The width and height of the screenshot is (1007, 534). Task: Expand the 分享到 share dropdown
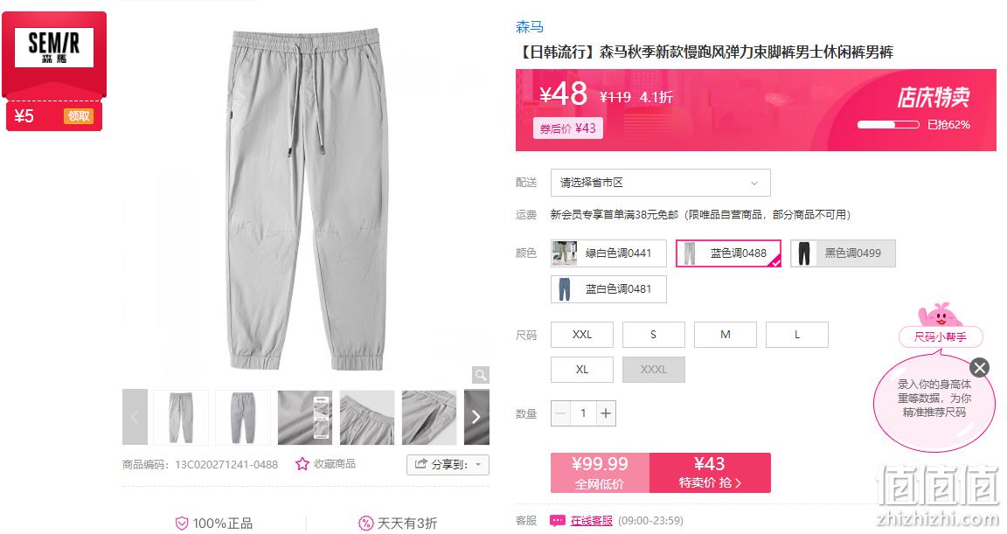click(x=448, y=465)
